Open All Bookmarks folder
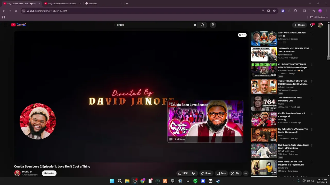The height and width of the screenshot is (185, 330). pos(319,17)
